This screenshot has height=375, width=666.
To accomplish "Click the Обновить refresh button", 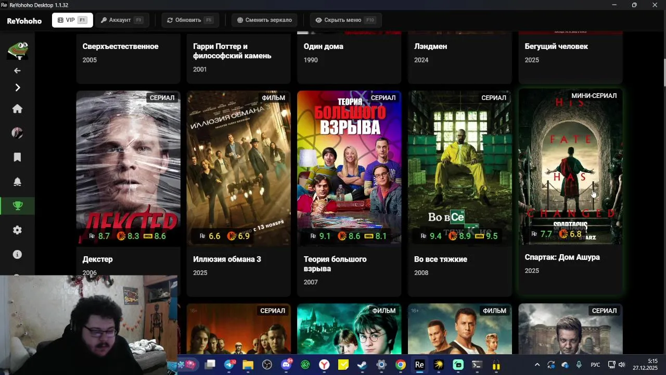I will pyautogui.click(x=189, y=20).
